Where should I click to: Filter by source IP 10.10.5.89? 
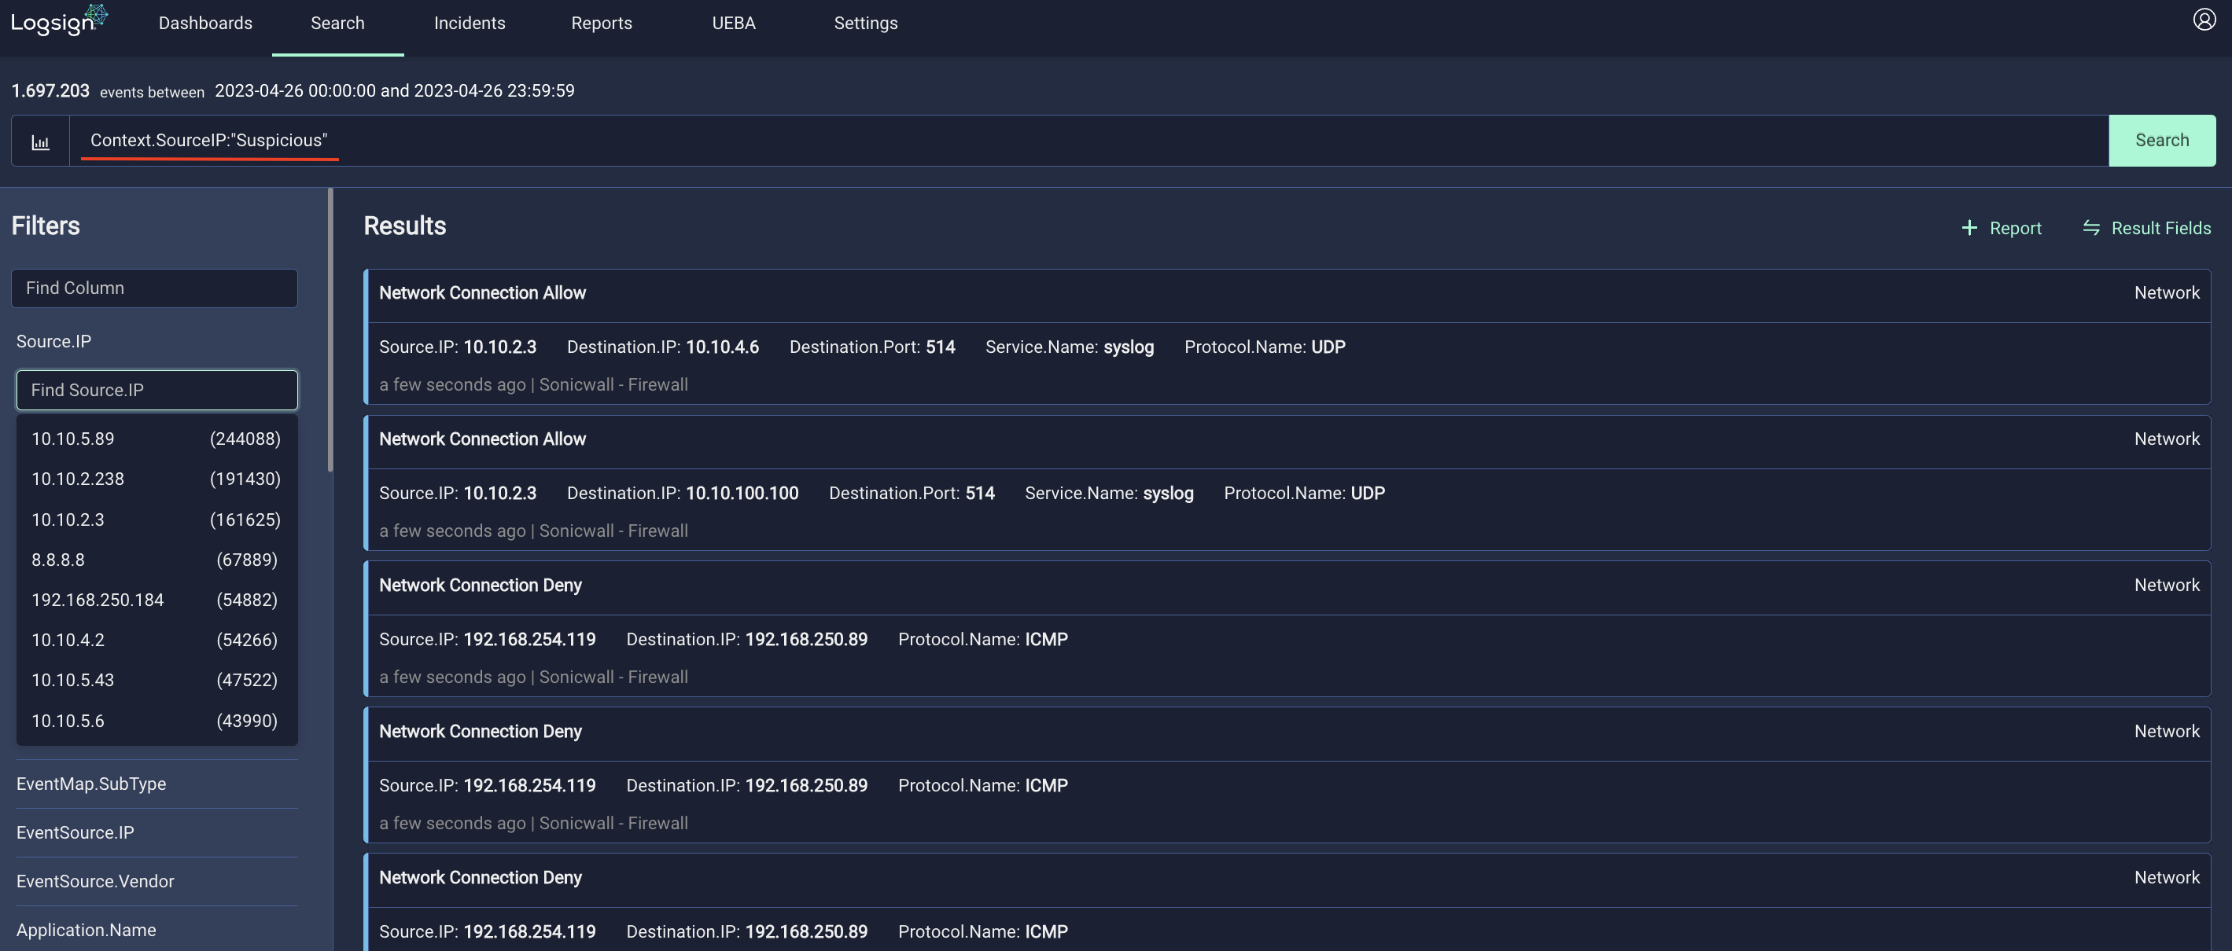pos(157,439)
